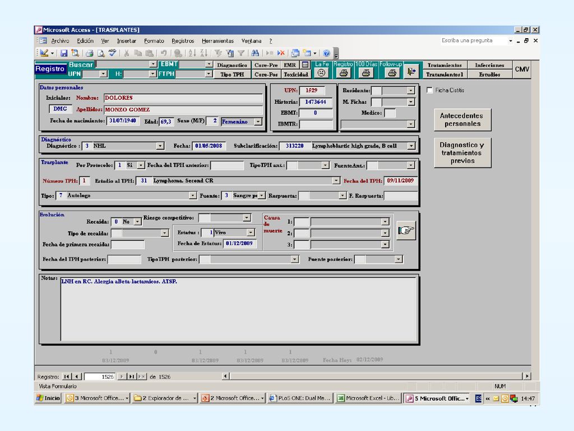Run the spelling check toolbar icon

coord(112,53)
